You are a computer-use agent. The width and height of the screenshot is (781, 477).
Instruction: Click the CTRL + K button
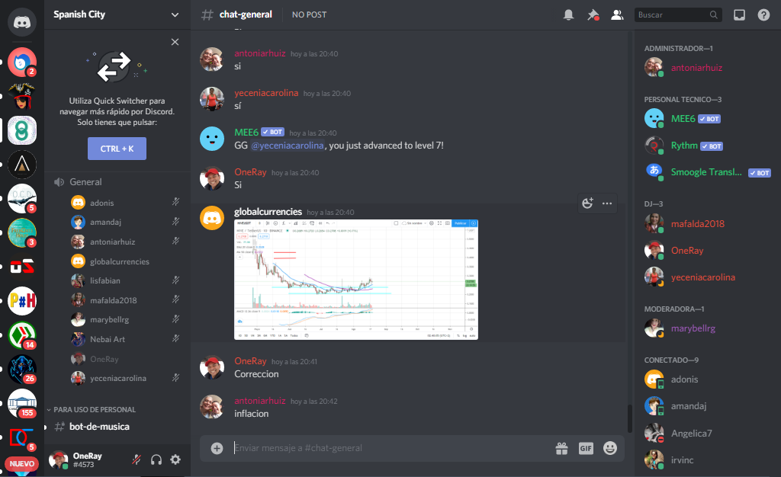coord(117,149)
